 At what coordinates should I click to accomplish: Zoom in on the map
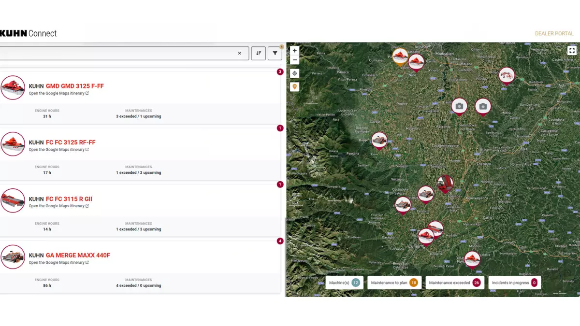pos(295,51)
